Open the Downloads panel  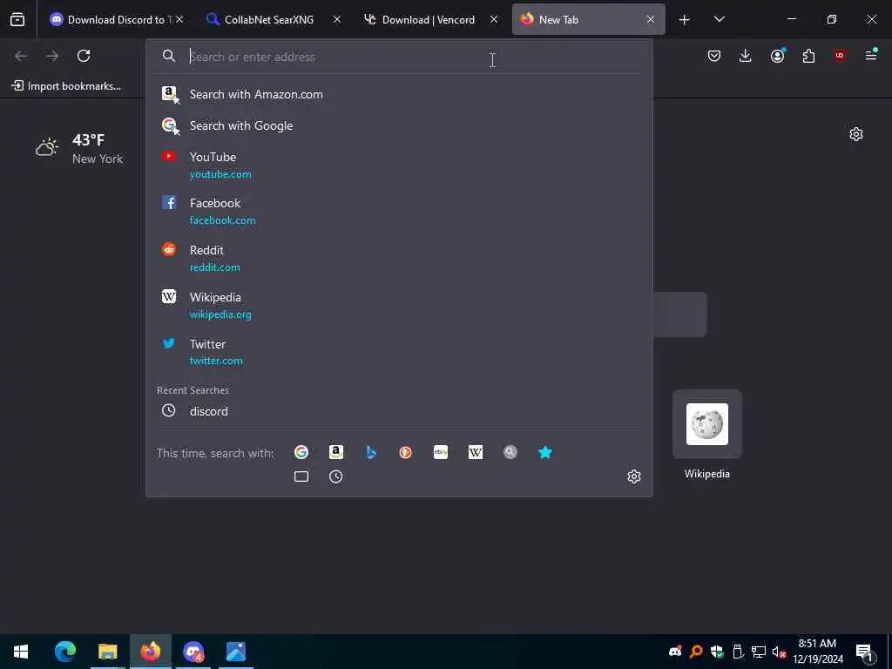(x=746, y=56)
